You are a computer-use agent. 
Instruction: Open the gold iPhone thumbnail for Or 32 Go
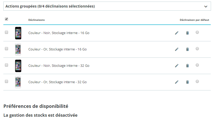pos(18,82)
